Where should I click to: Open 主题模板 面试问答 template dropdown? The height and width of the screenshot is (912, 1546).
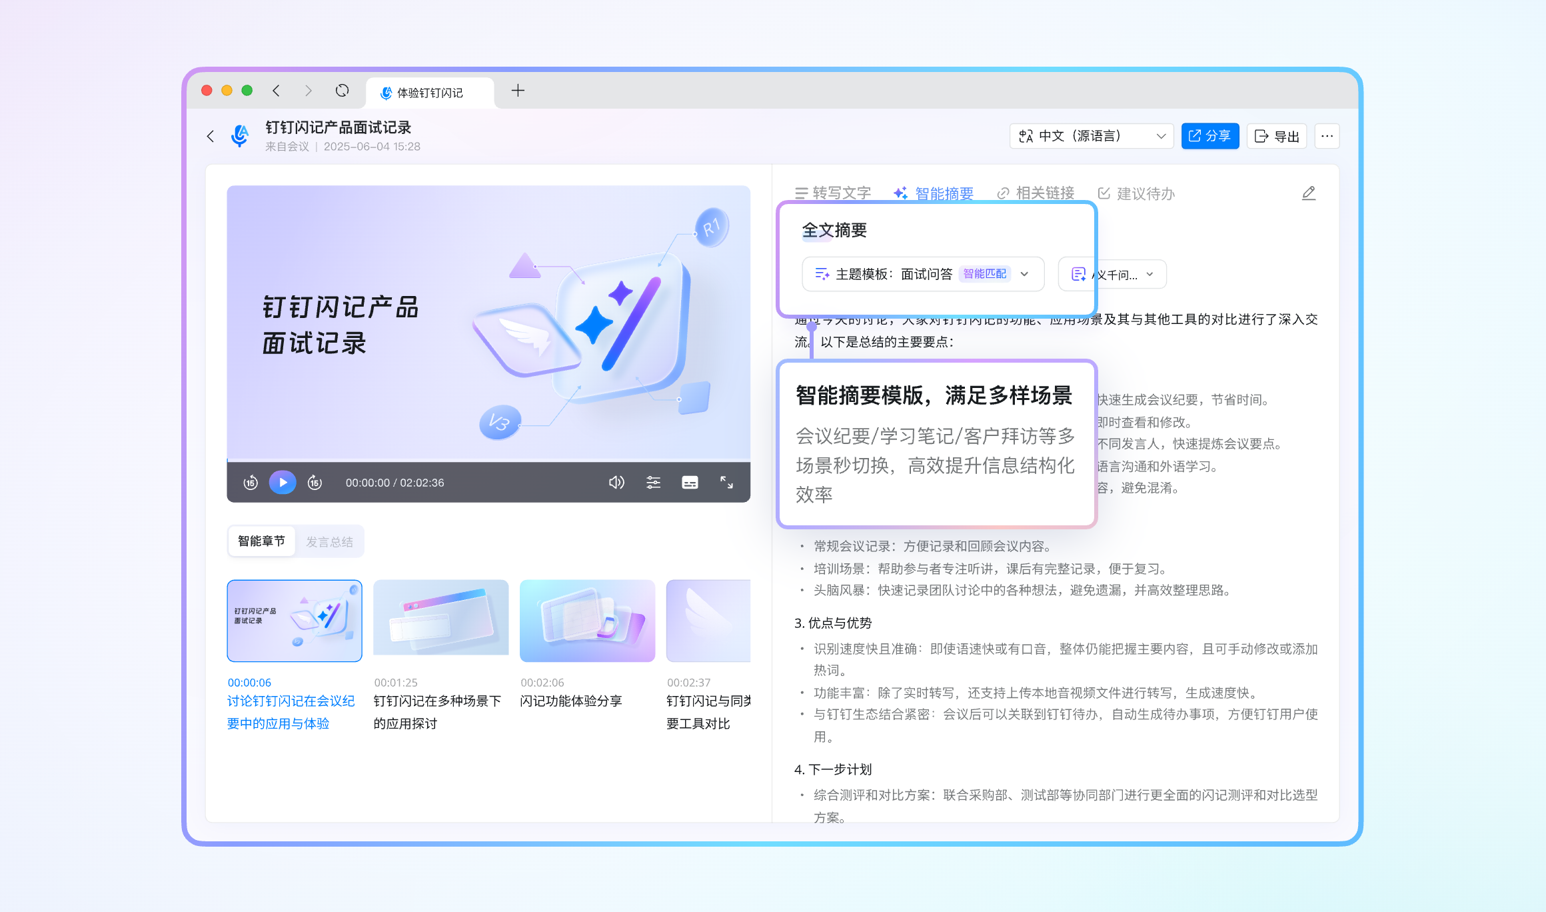[923, 274]
